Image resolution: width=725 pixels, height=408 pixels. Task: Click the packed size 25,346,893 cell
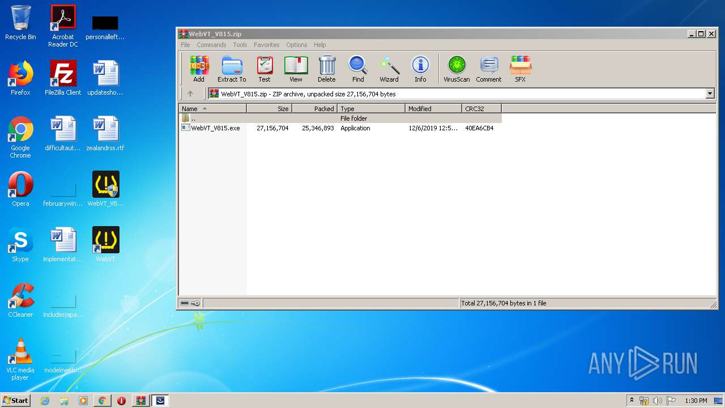point(318,128)
